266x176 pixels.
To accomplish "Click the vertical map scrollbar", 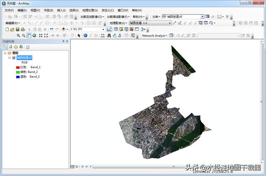I will (x=261, y=102).
